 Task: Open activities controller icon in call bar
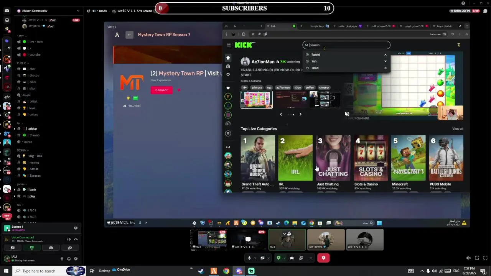point(292,258)
